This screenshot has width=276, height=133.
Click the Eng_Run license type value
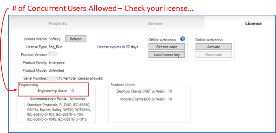tap(55, 47)
